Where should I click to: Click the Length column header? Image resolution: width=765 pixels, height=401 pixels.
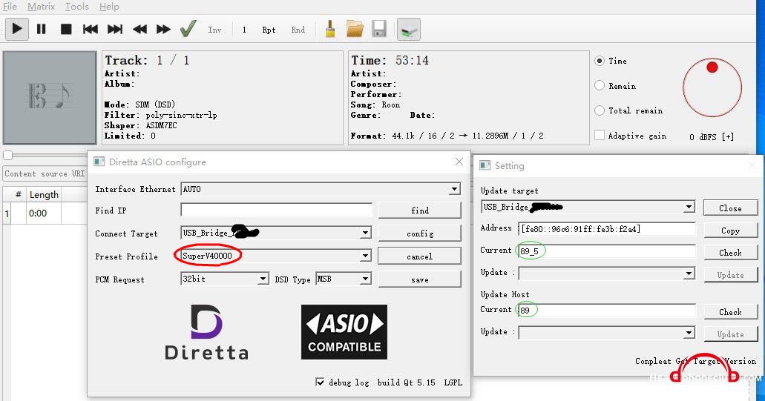click(44, 195)
